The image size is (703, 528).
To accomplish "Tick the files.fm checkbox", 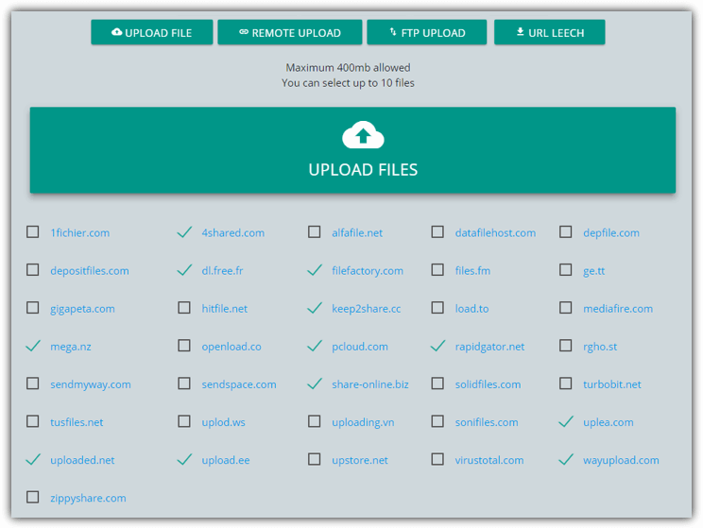I will (x=437, y=270).
